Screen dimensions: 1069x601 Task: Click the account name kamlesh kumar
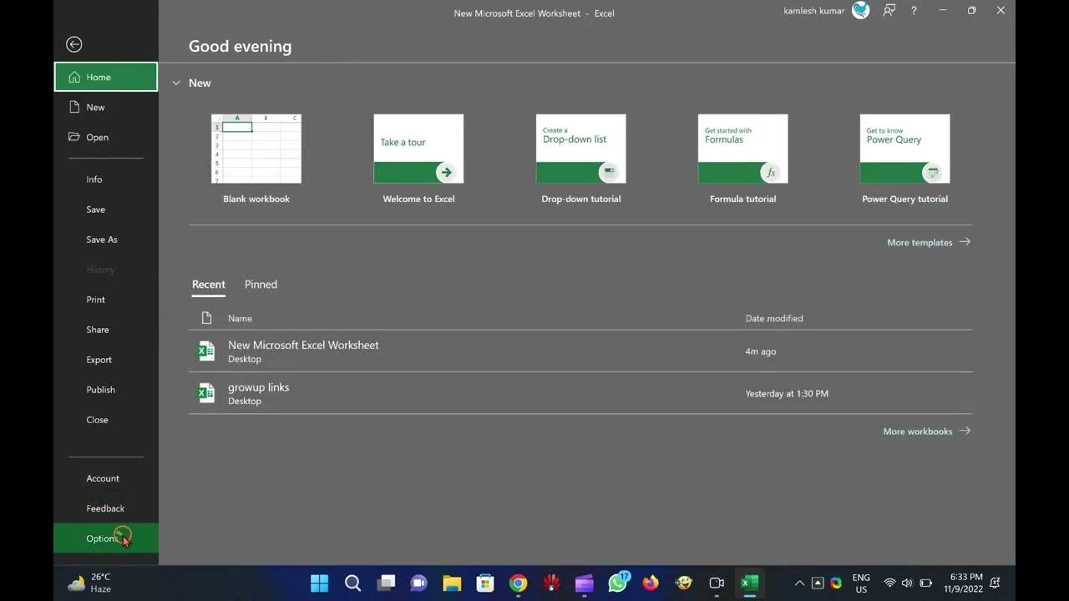tap(813, 12)
